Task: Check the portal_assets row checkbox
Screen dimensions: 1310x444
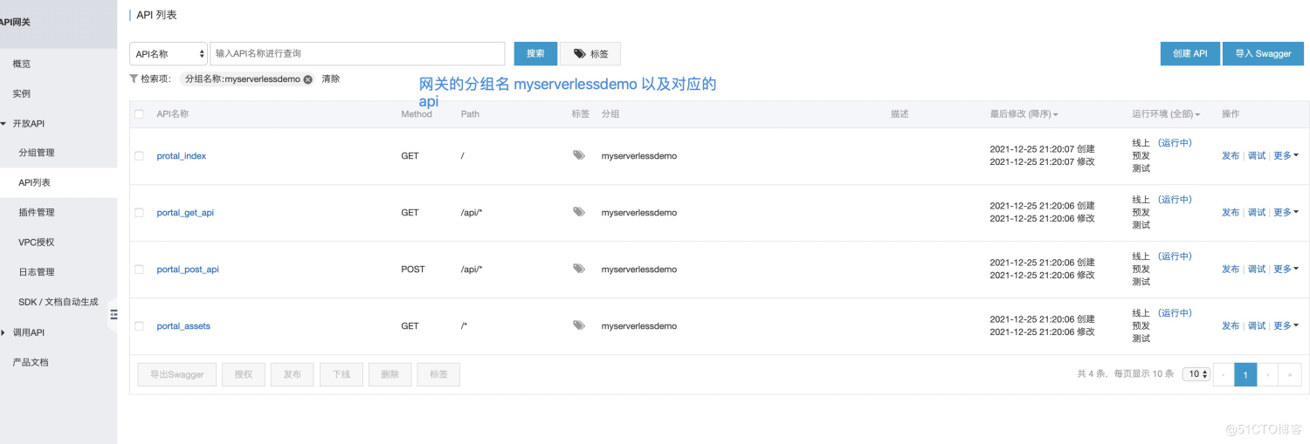Action: [139, 326]
